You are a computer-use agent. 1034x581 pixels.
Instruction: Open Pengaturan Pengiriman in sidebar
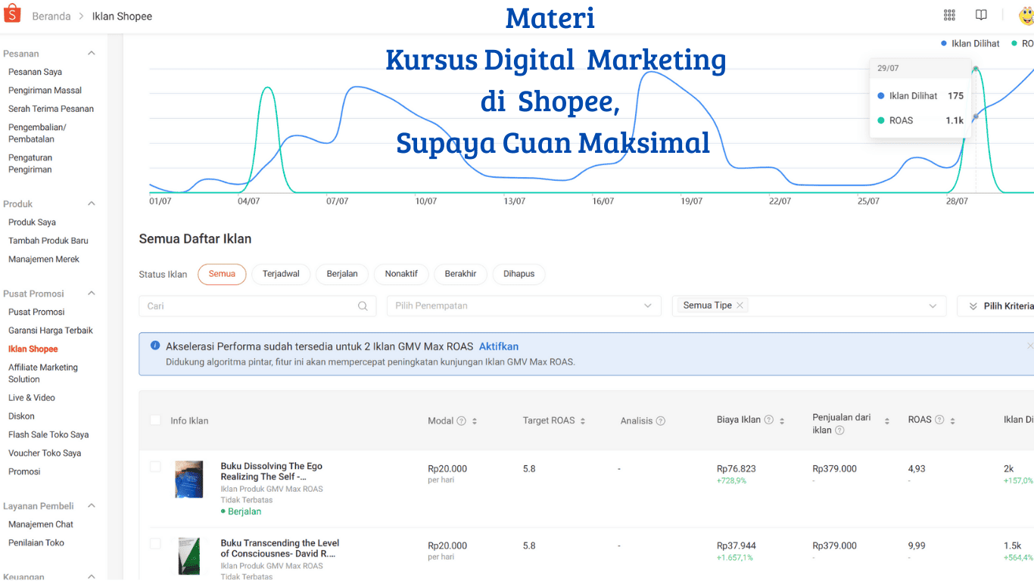[x=30, y=163]
